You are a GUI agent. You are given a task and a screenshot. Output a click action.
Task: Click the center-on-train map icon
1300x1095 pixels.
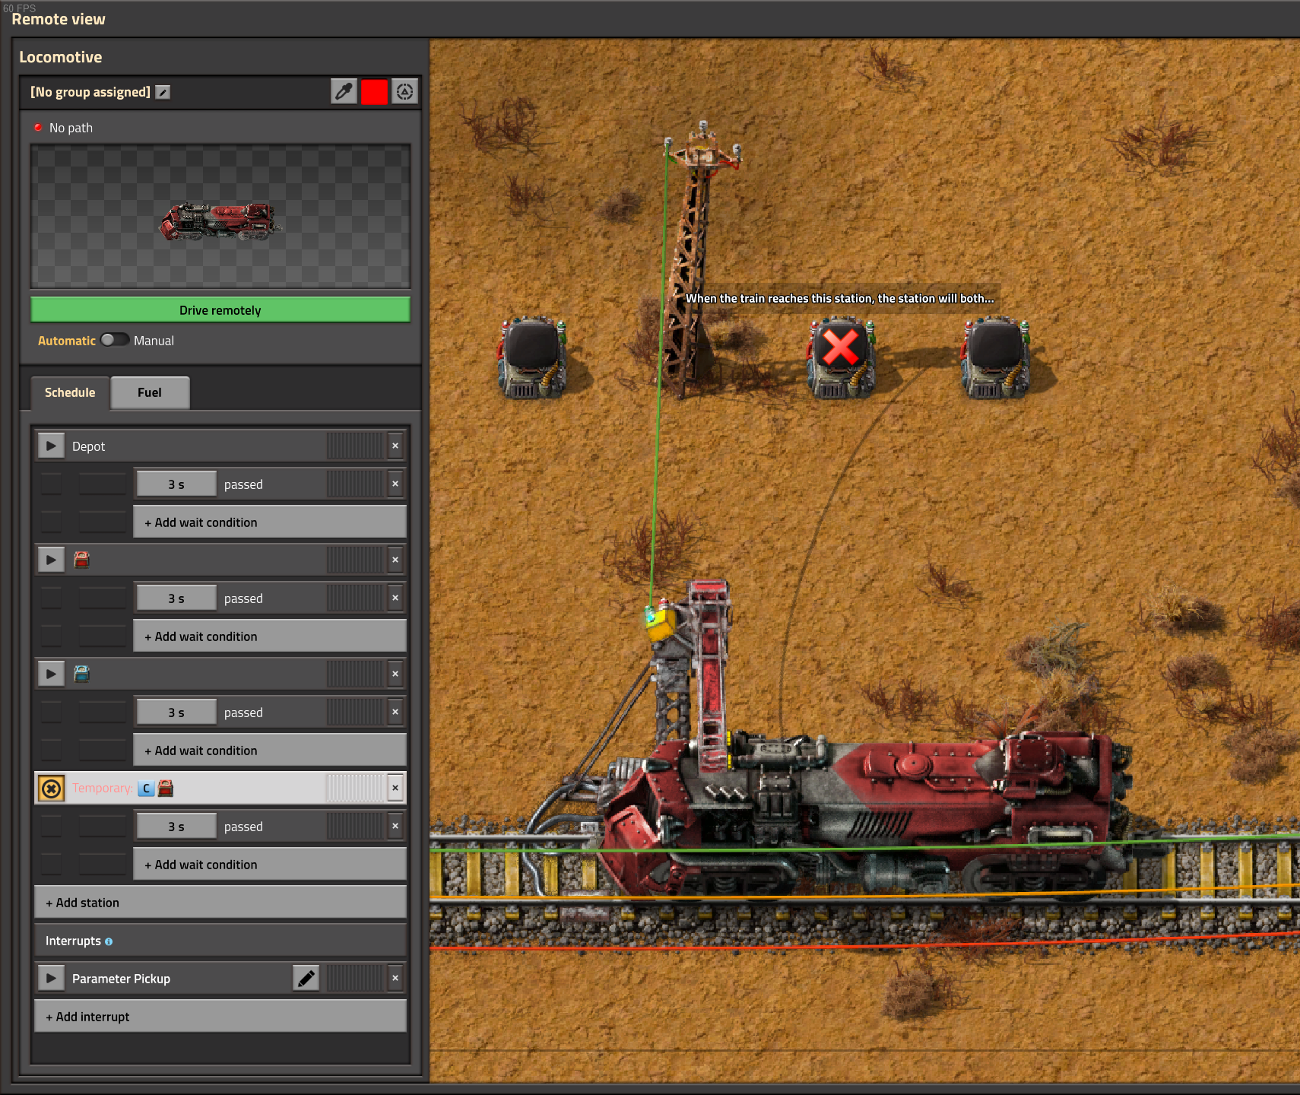tap(404, 92)
